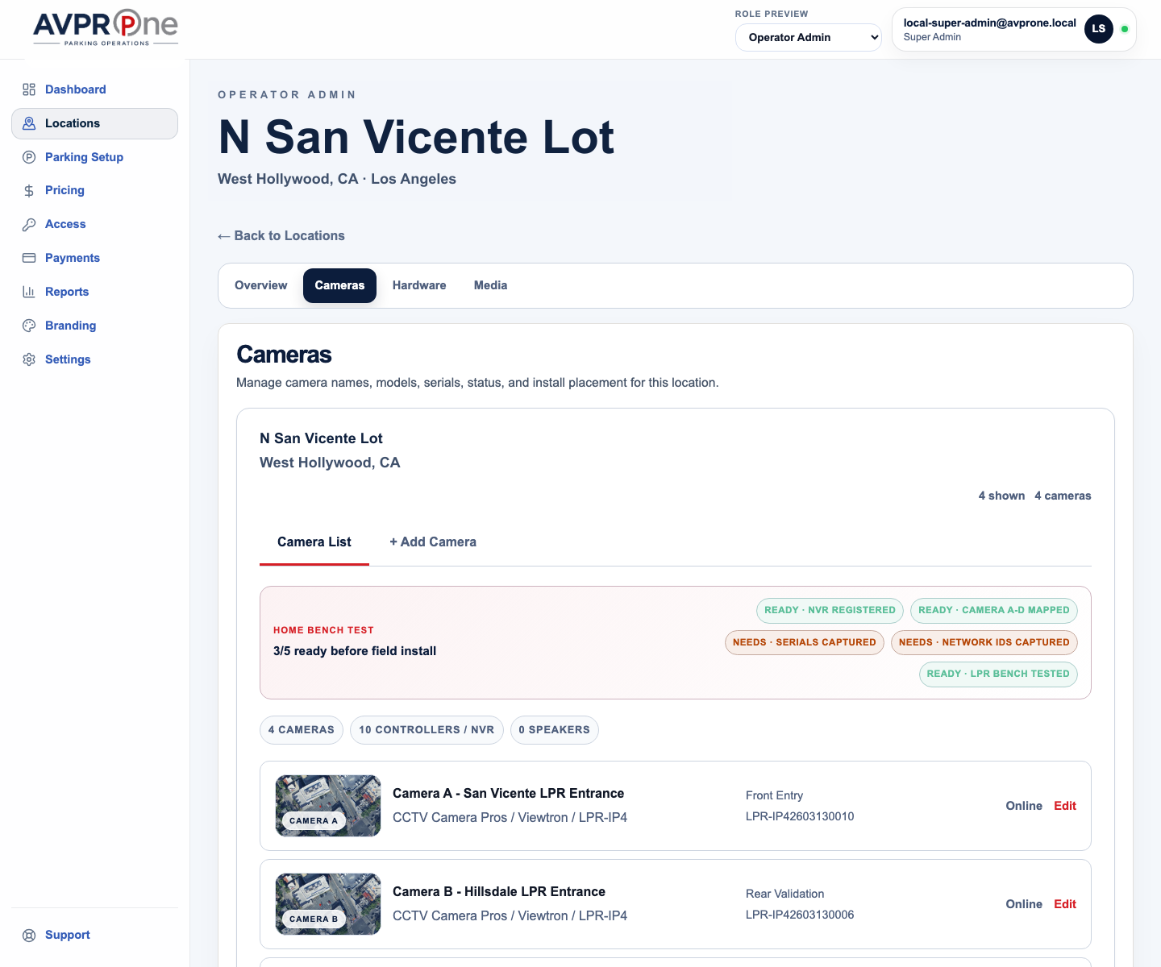Click NEEDS · SERIALS CAPTURED badge

click(805, 642)
